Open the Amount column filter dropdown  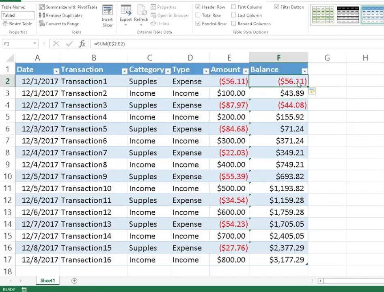pos(245,71)
